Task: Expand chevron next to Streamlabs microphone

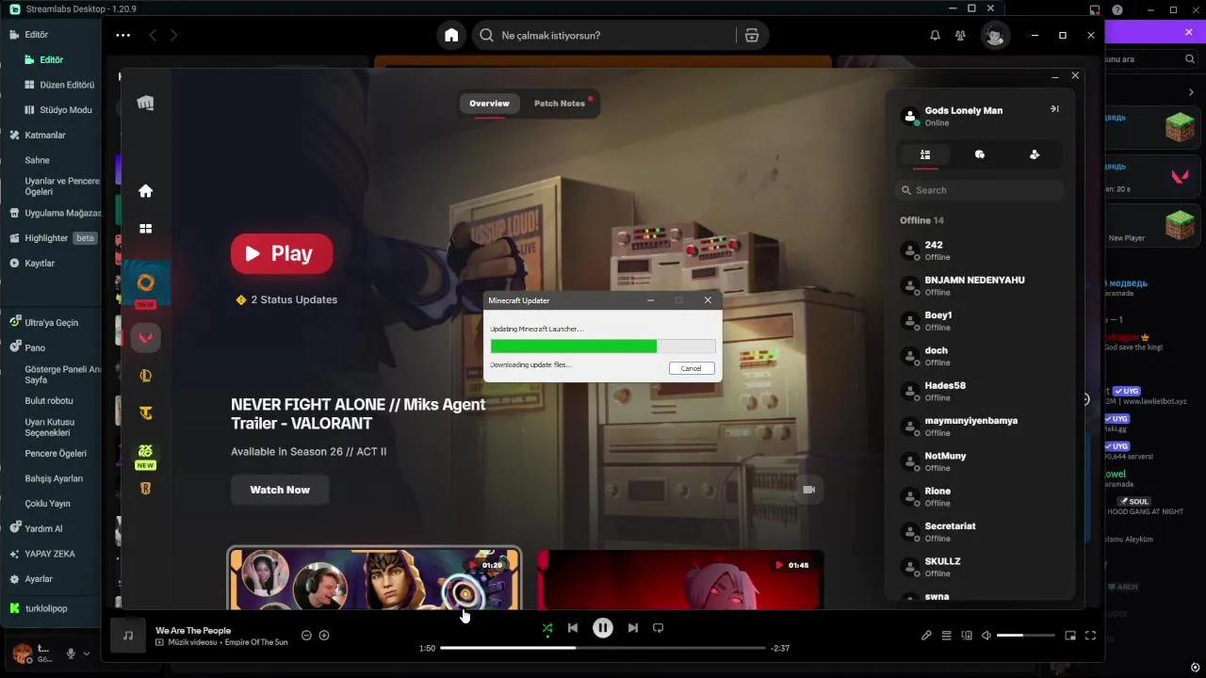Action: (87, 654)
